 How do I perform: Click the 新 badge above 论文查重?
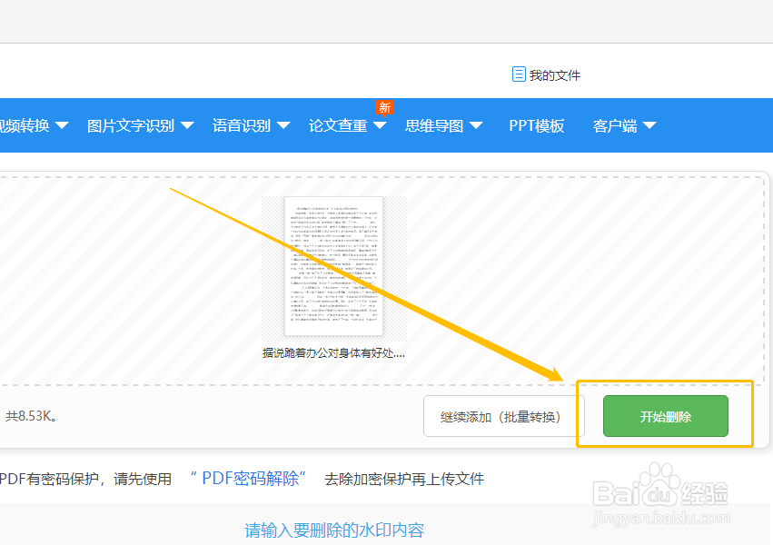point(384,107)
